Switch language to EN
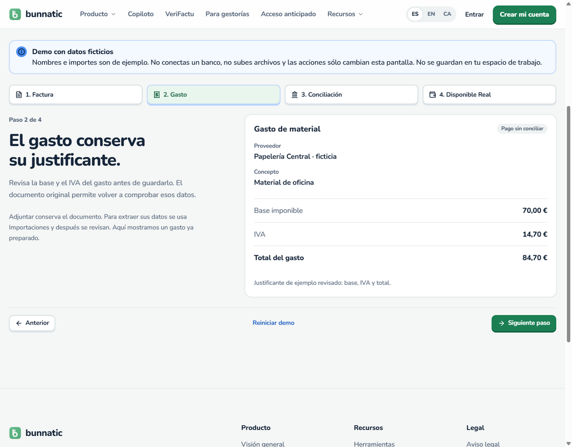572x447 pixels. click(431, 14)
